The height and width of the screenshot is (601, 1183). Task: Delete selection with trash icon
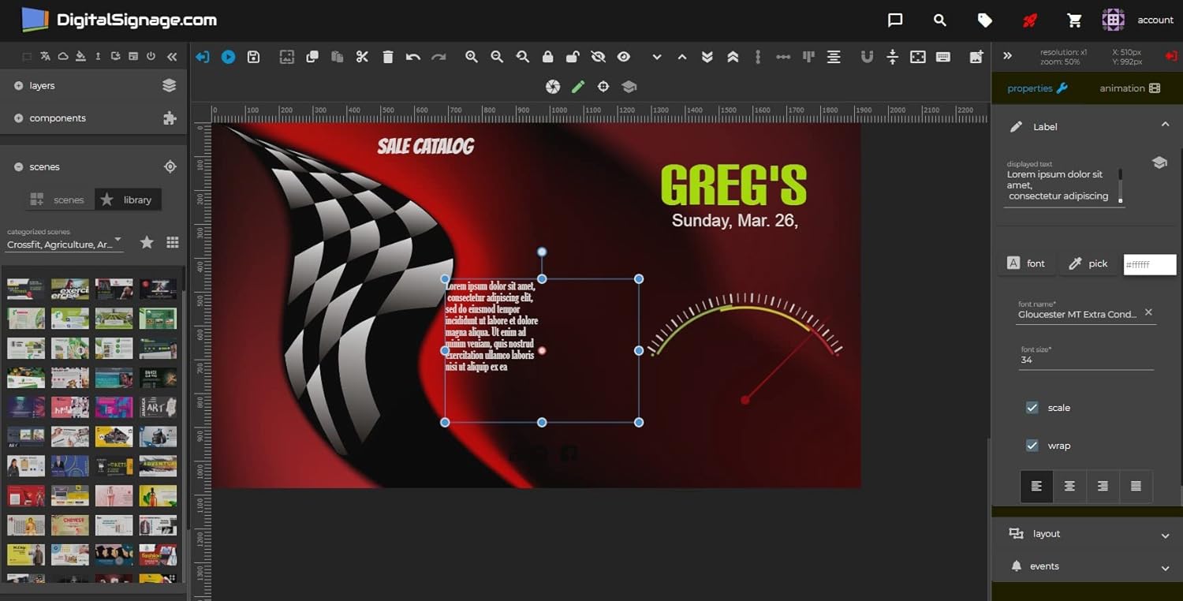[387, 57]
